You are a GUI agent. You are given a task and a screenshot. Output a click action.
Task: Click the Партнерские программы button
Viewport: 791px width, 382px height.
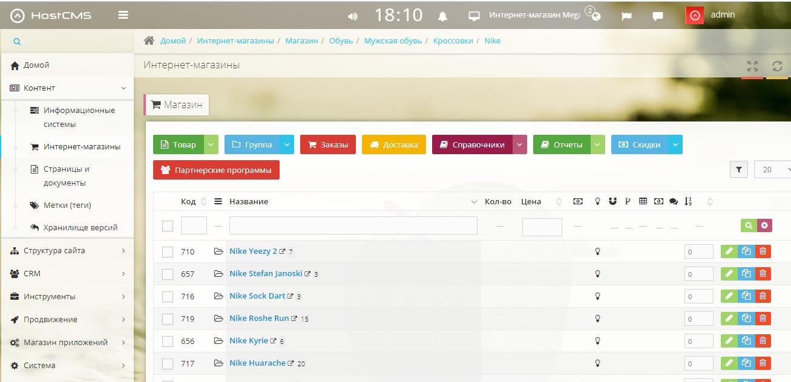pos(216,170)
